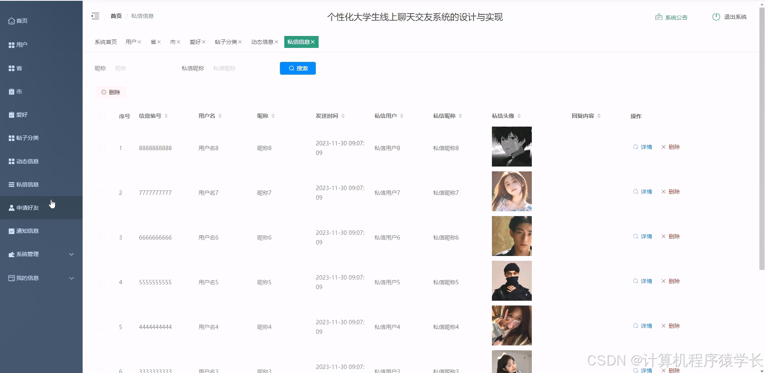Open 系统公告 at the top
Viewport: 765px width, 373px height.
671,17
